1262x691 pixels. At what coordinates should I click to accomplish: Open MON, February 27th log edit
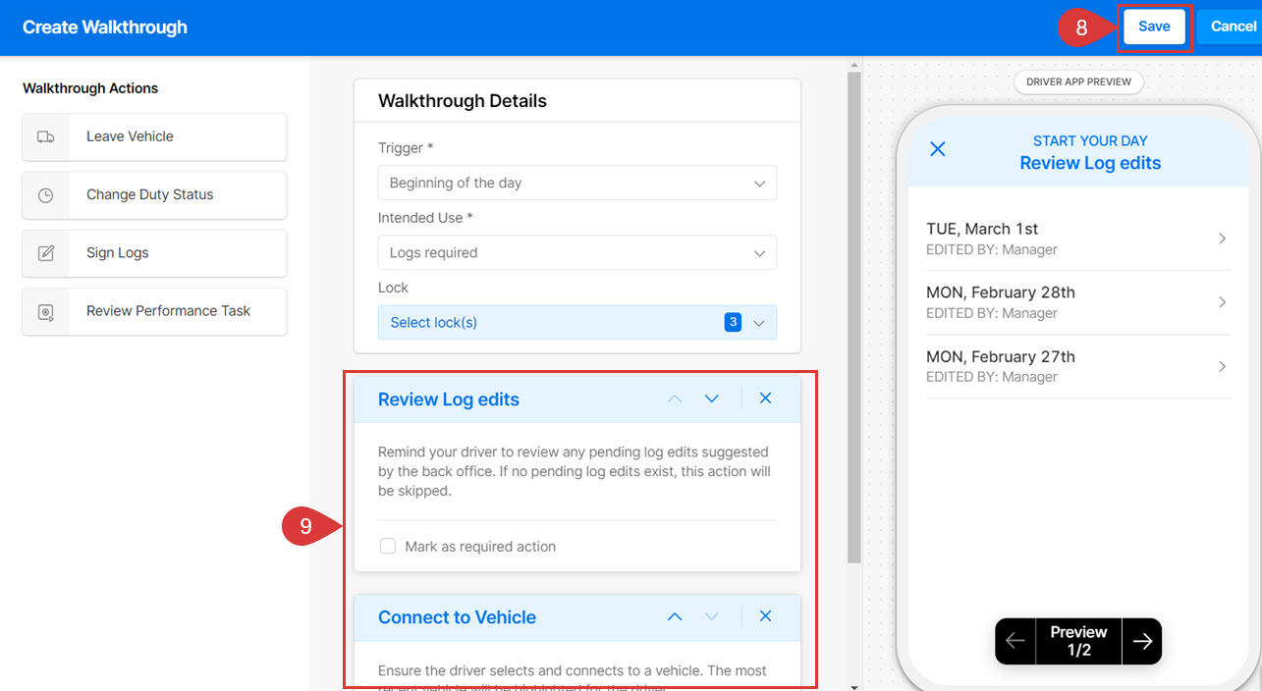click(x=1078, y=366)
